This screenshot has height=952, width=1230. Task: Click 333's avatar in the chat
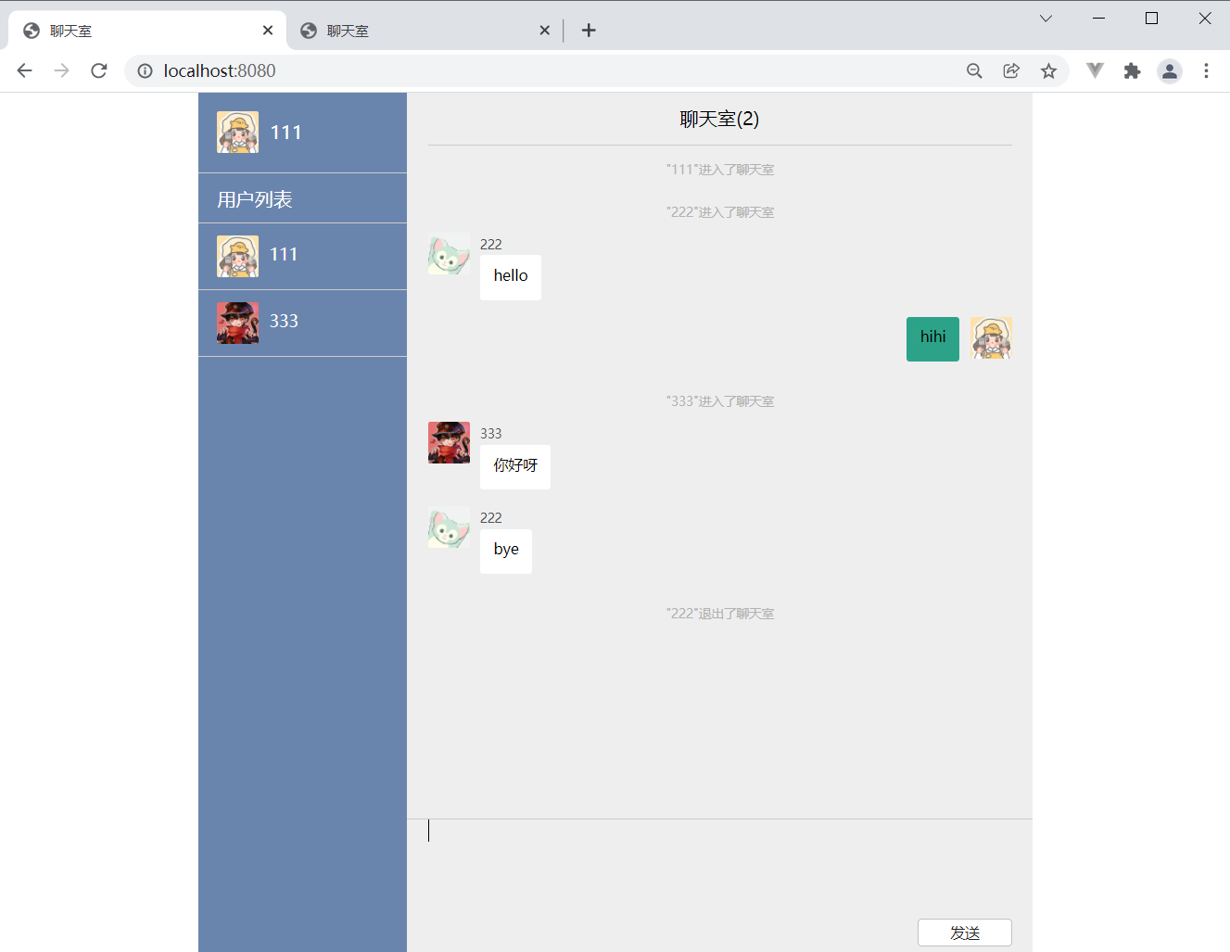449,443
